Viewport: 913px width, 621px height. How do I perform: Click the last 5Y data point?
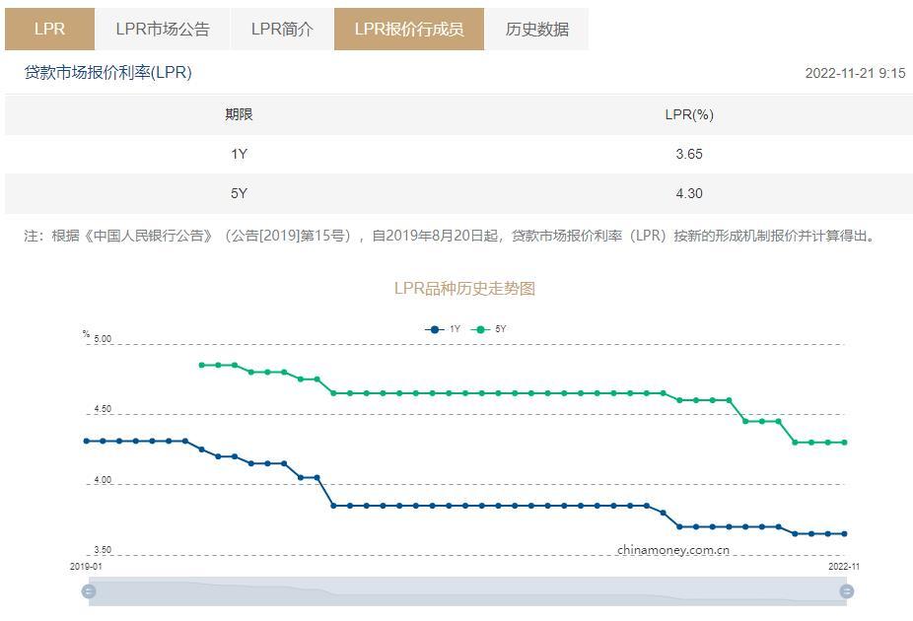pos(844,443)
